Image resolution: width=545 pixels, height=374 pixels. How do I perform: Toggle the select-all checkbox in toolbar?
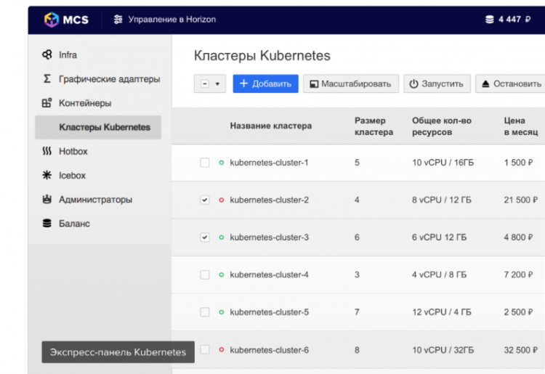[x=205, y=84]
